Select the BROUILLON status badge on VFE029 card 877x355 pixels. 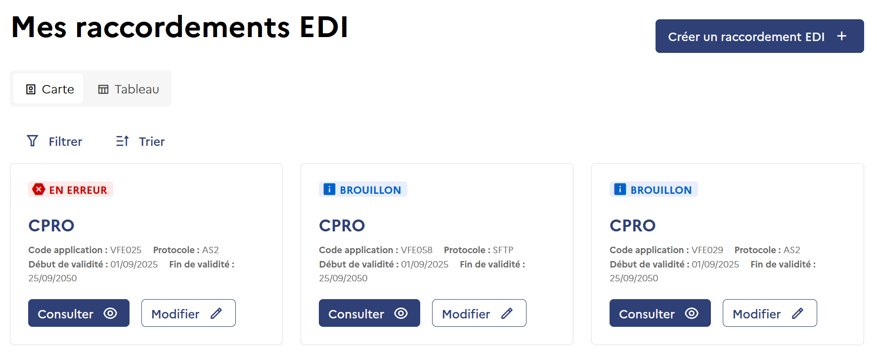(654, 189)
